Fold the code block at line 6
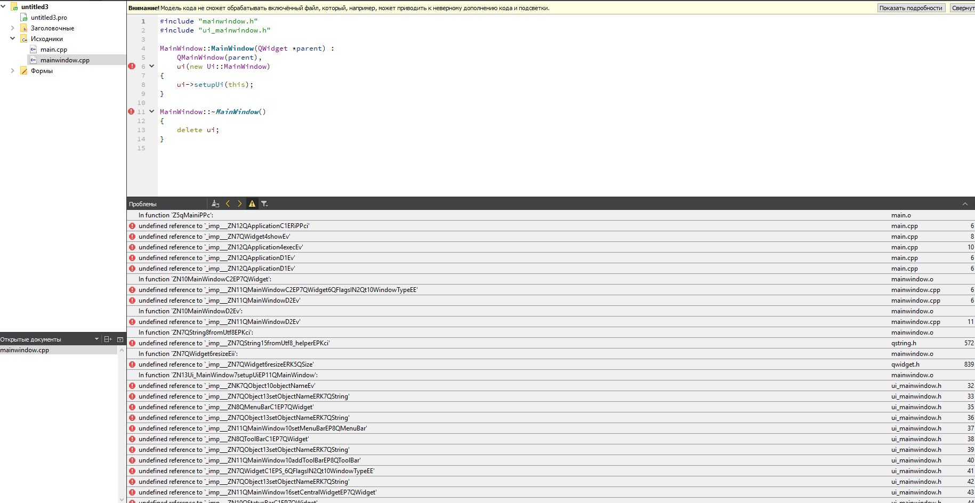The height and width of the screenshot is (503, 975). [x=152, y=67]
